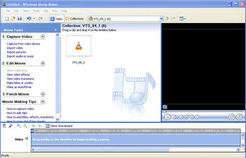Go up one collection level icon
This screenshot has height=158, width=246.
click(x=167, y=19)
